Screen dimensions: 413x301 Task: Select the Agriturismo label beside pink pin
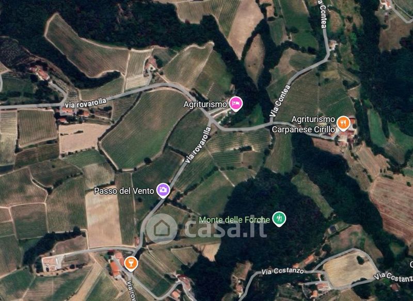click(x=205, y=104)
